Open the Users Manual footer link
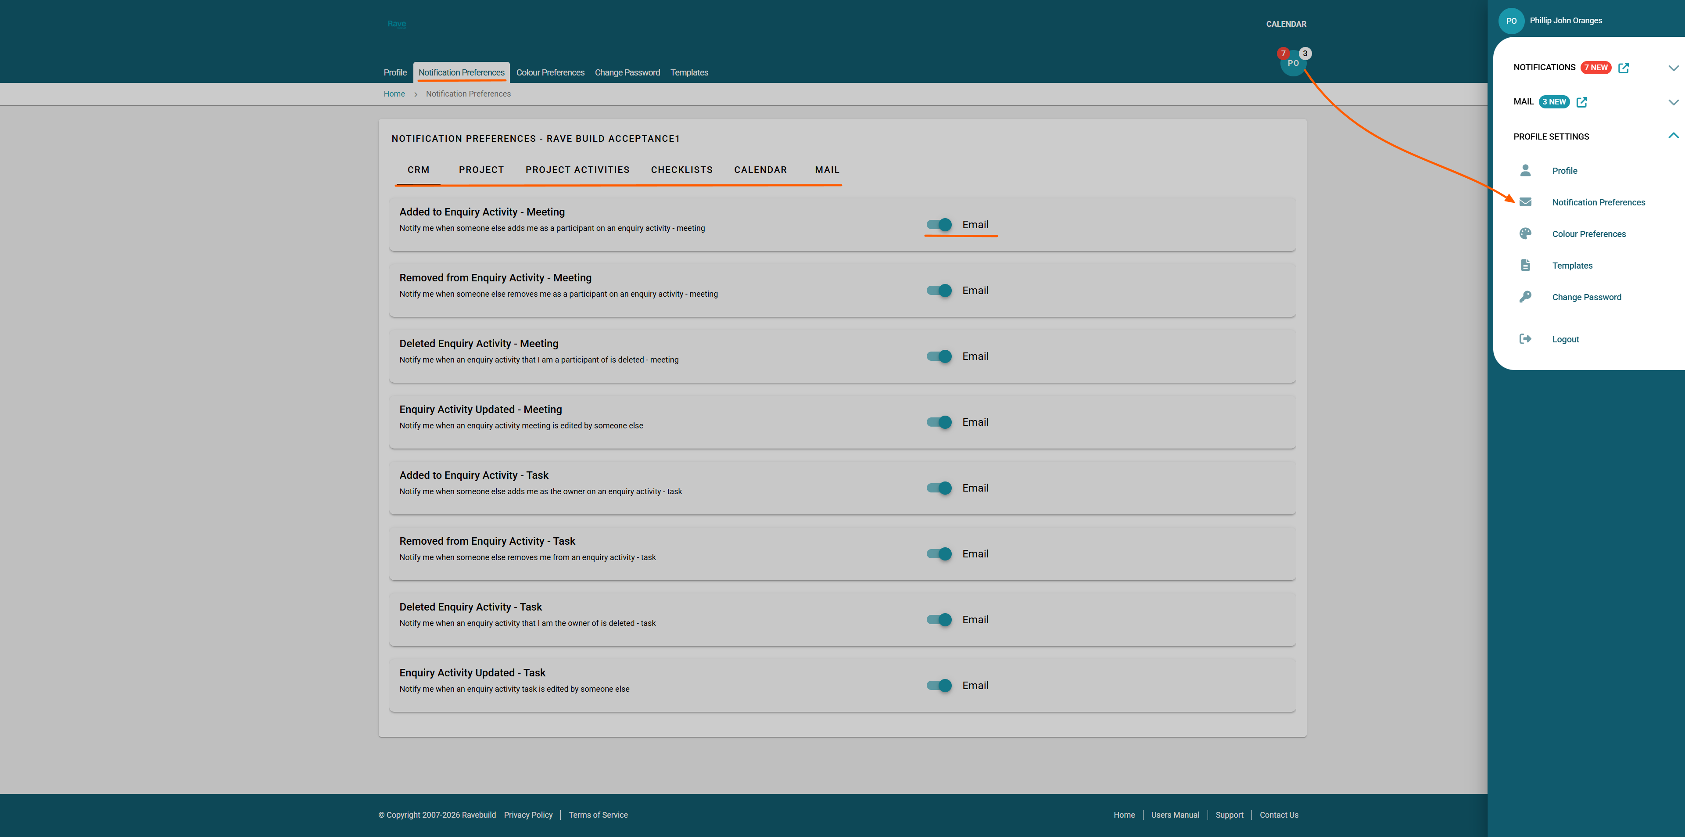The image size is (1685, 837). tap(1174, 815)
